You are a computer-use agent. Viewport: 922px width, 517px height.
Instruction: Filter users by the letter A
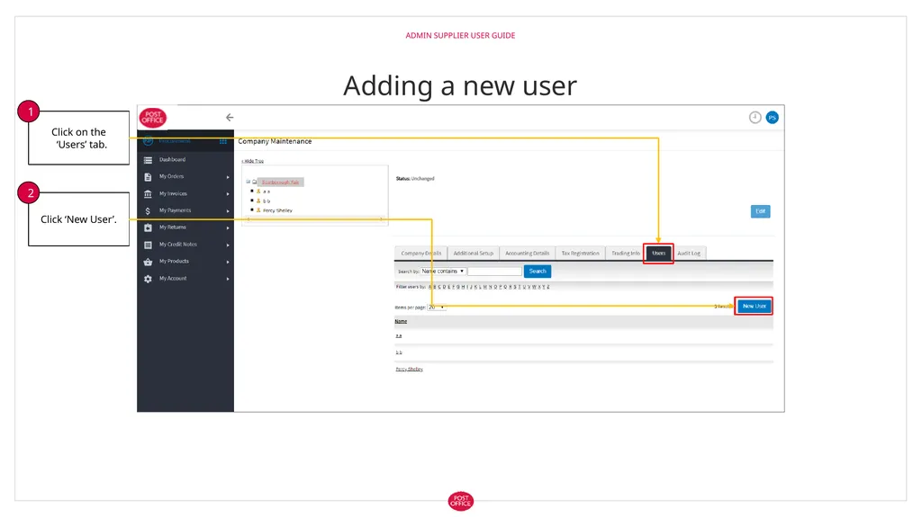[x=430, y=287]
